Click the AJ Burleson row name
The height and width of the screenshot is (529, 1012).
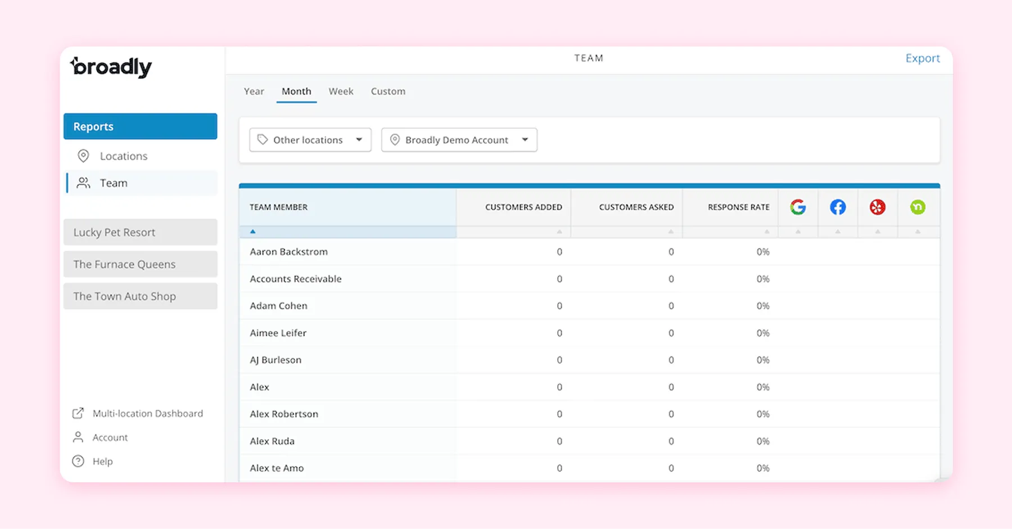click(275, 360)
